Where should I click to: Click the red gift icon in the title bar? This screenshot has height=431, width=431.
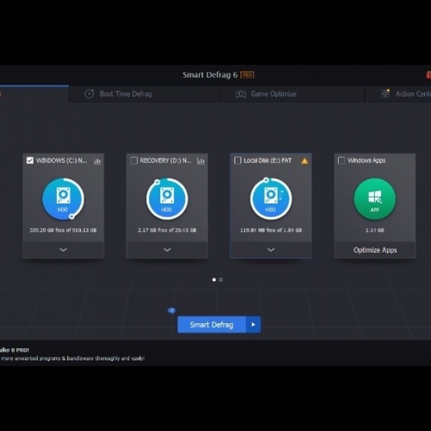(x=428, y=75)
